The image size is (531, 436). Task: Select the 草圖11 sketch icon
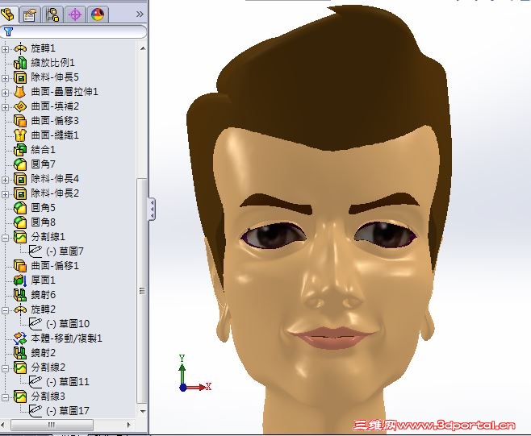[x=36, y=382]
